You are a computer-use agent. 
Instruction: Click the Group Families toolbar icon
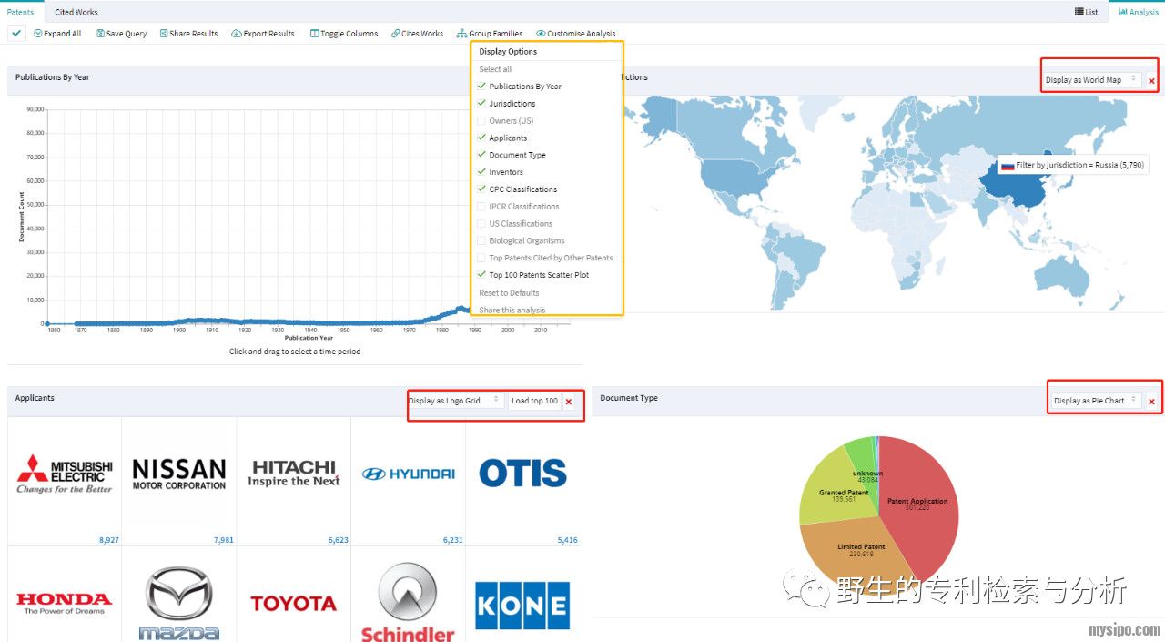pos(462,34)
